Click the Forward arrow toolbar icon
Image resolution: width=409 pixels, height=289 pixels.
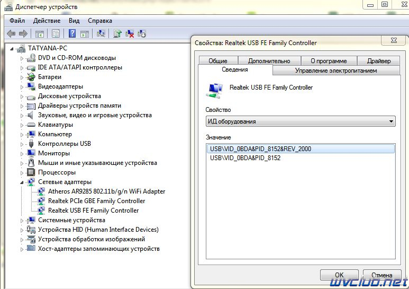pos(23,34)
